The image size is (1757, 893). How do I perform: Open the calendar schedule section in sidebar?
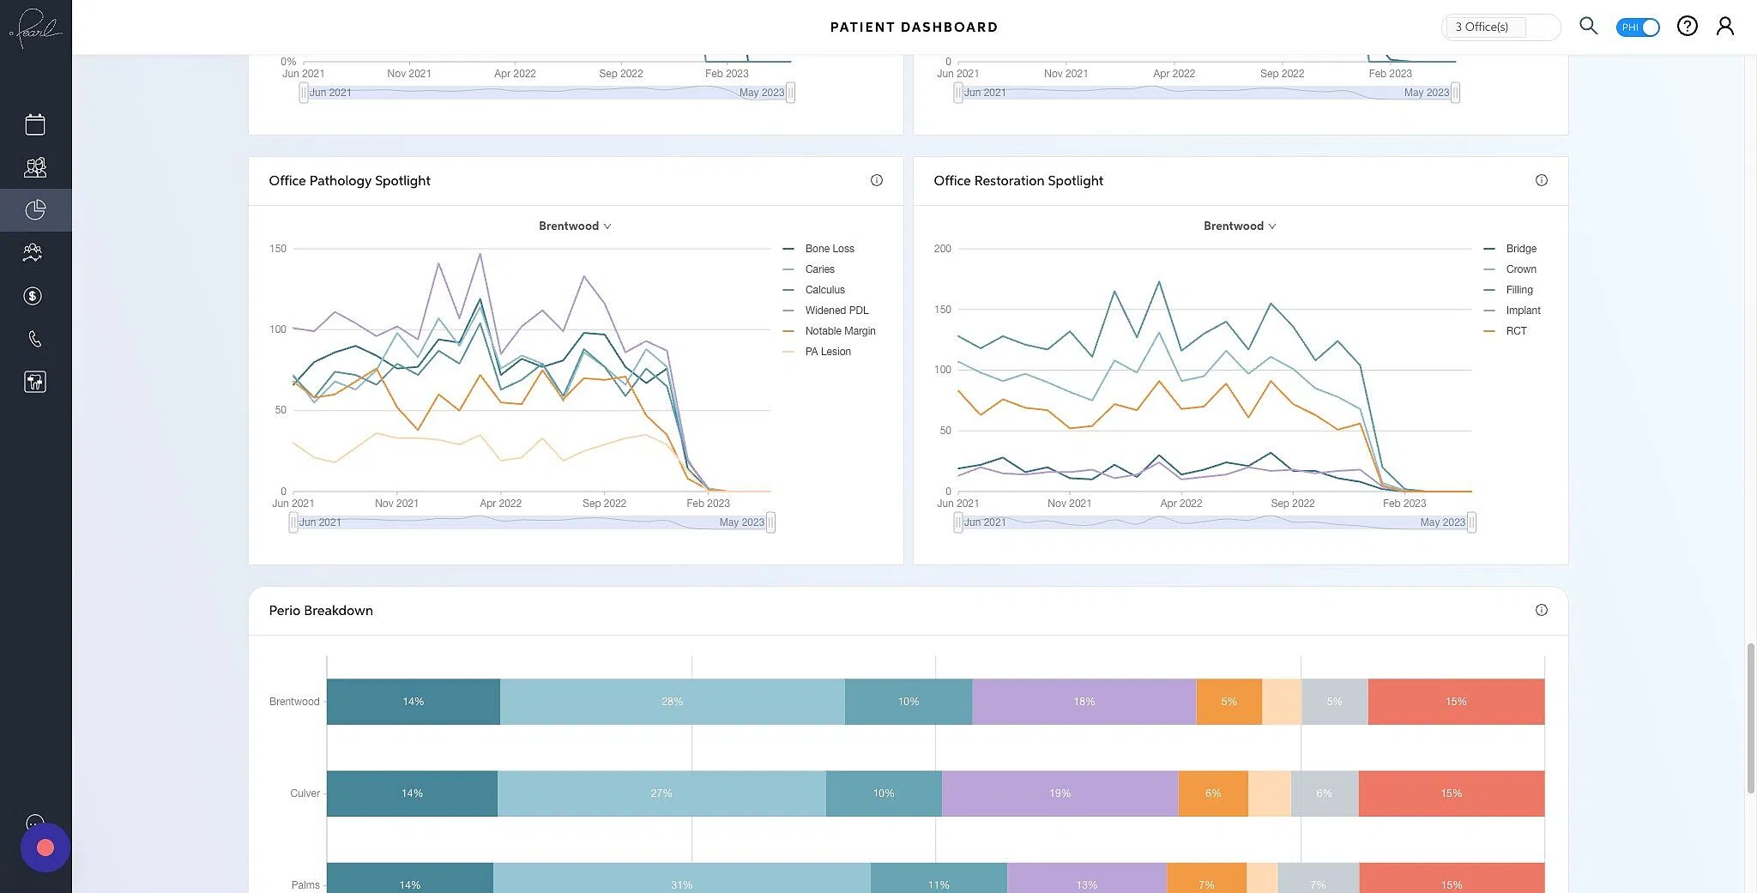point(34,124)
